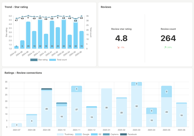Click Google segment 5 in 2025-04 column
The height and width of the screenshot is (136, 194).
[152, 111]
